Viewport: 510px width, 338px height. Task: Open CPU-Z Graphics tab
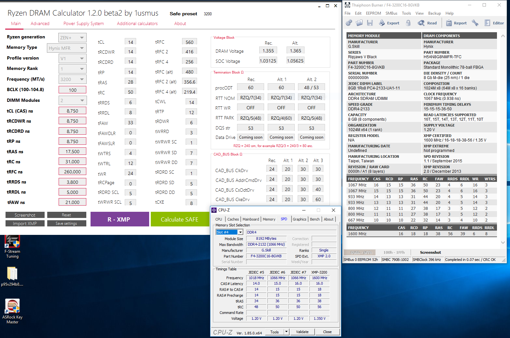(x=300, y=219)
